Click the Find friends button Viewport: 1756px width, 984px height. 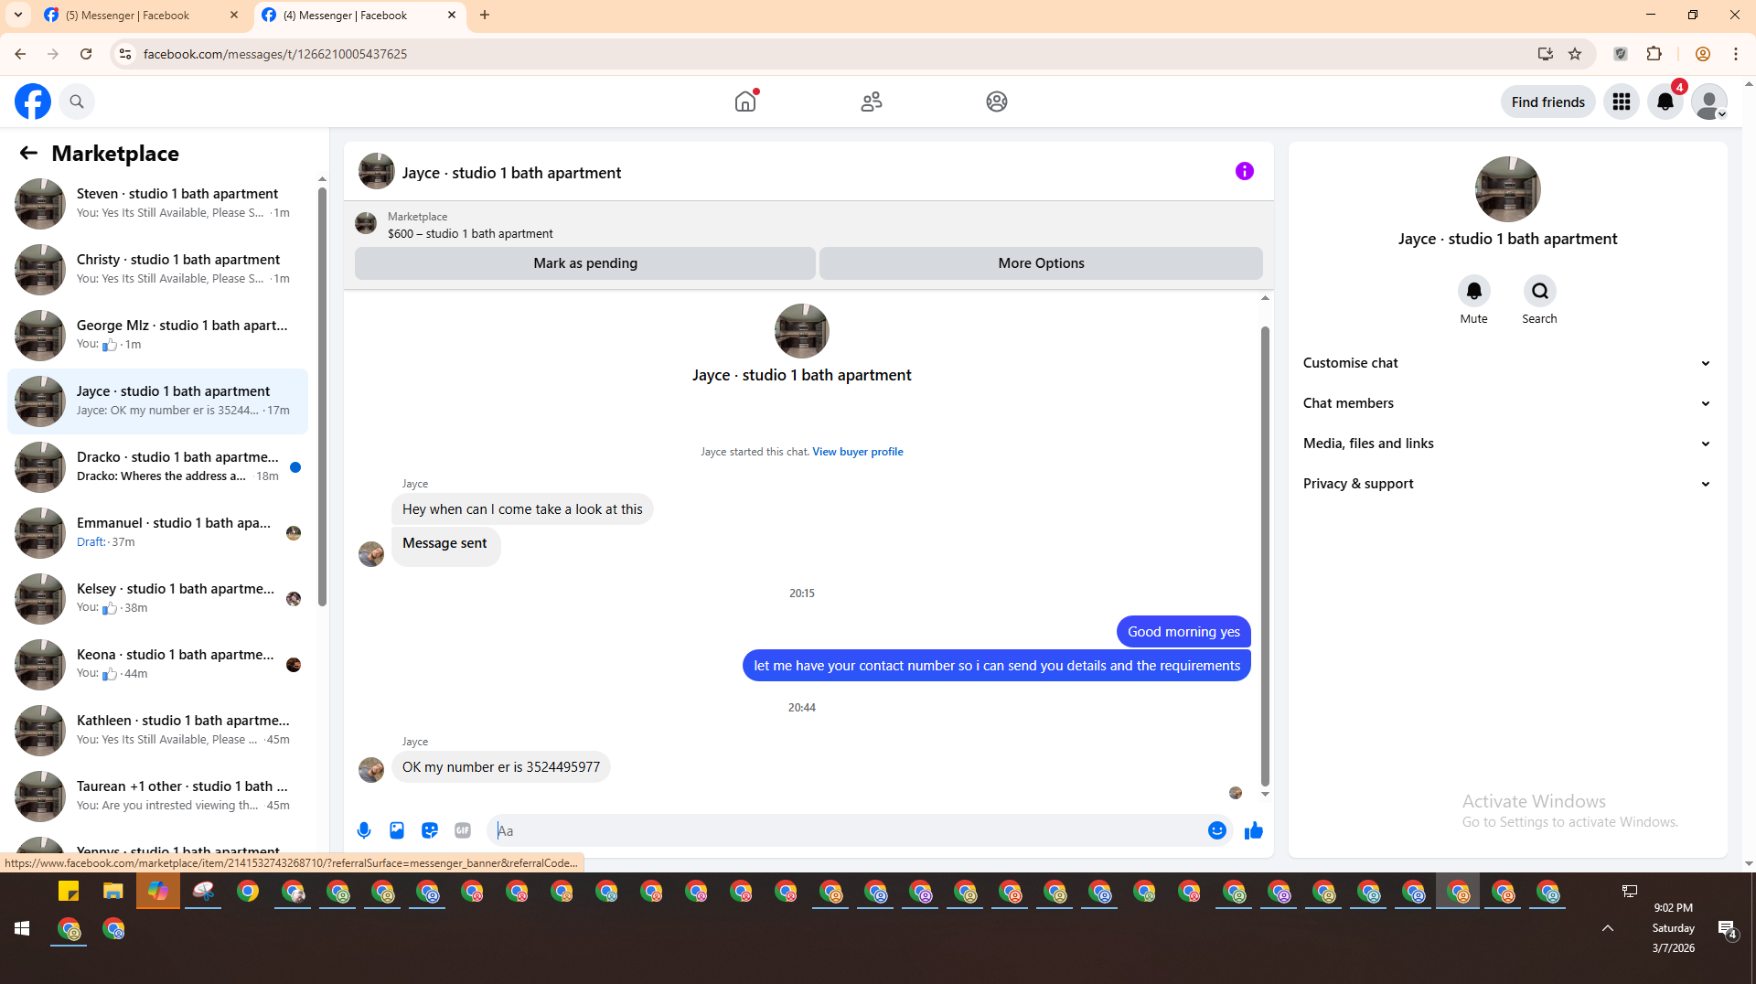click(x=1547, y=102)
